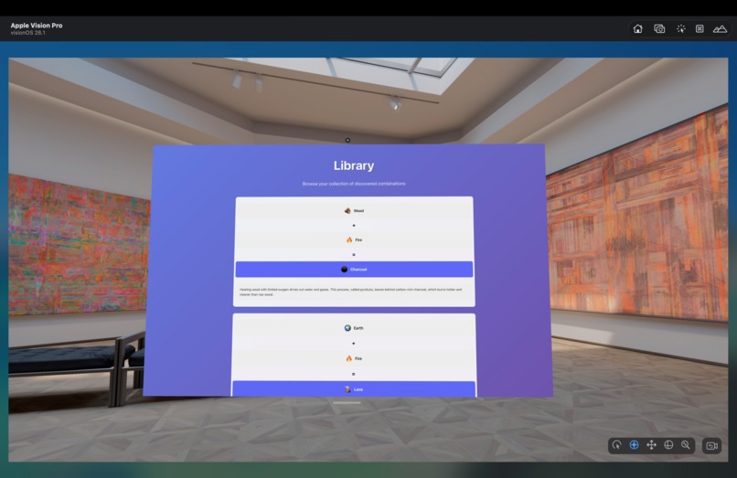
Task: Choose the pan camera four-arrow tool
Action: coord(651,444)
